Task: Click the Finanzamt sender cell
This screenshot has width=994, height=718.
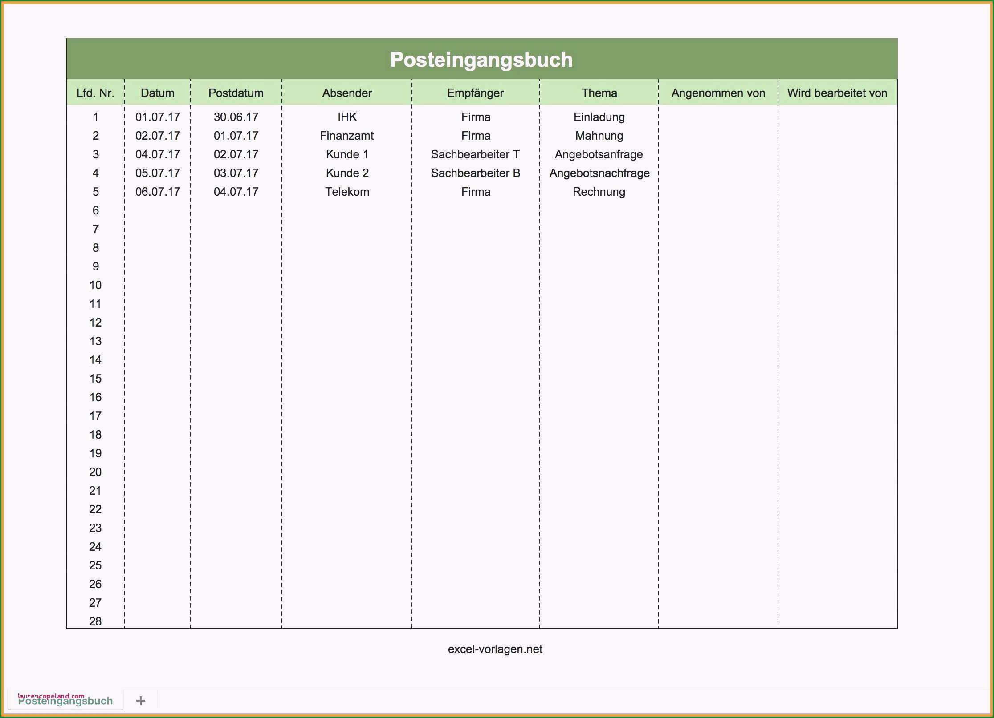Action: point(347,136)
